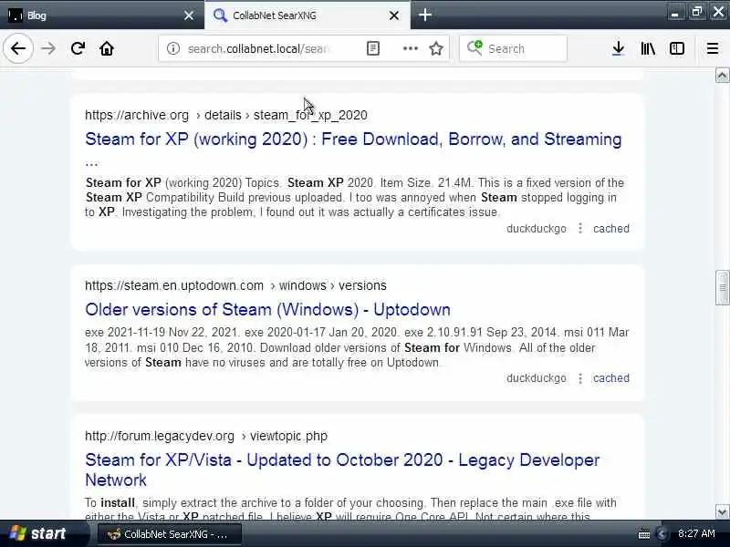This screenshot has height=547, width=730.
Task: Switch to the Blog tab
Action: tap(102, 15)
